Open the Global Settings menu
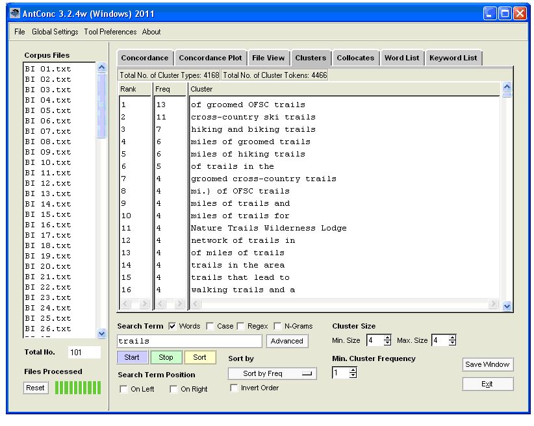This screenshot has height=426, width=534. point(55,32)
